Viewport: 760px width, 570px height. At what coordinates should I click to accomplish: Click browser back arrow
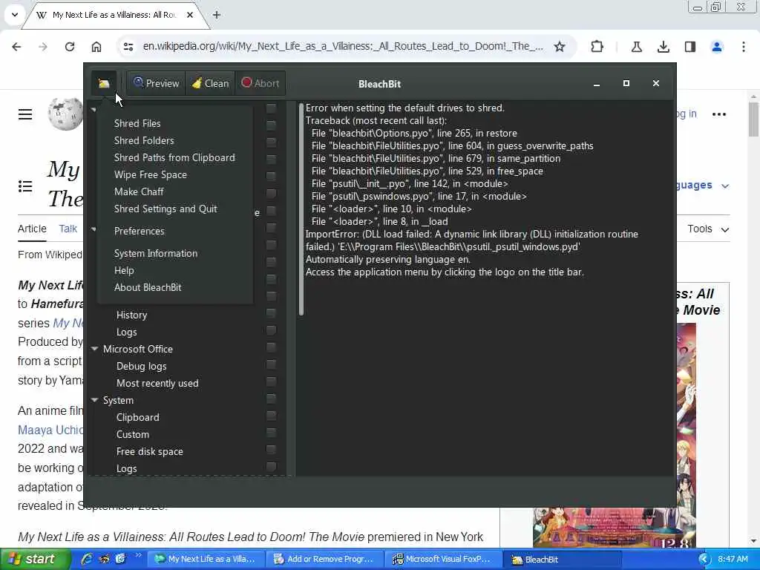pyautogui.click(x=16, y=47)
